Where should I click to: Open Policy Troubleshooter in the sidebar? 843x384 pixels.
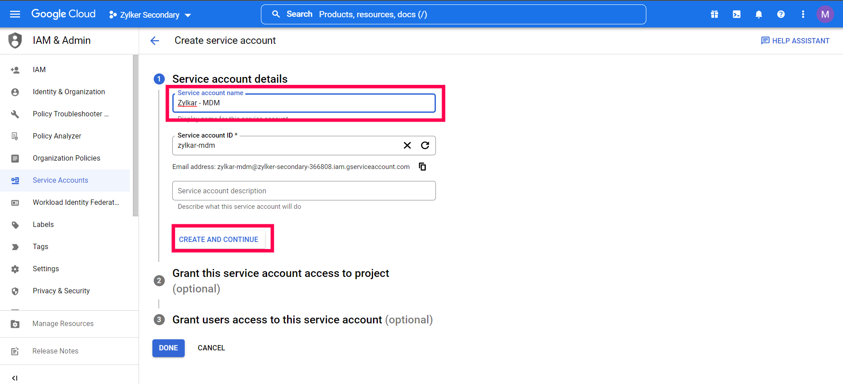coord(65,114)
